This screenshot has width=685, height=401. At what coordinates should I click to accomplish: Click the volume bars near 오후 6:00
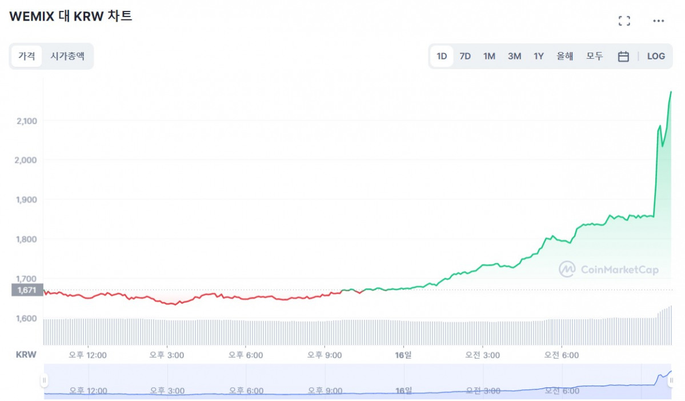tap(246, 331)
